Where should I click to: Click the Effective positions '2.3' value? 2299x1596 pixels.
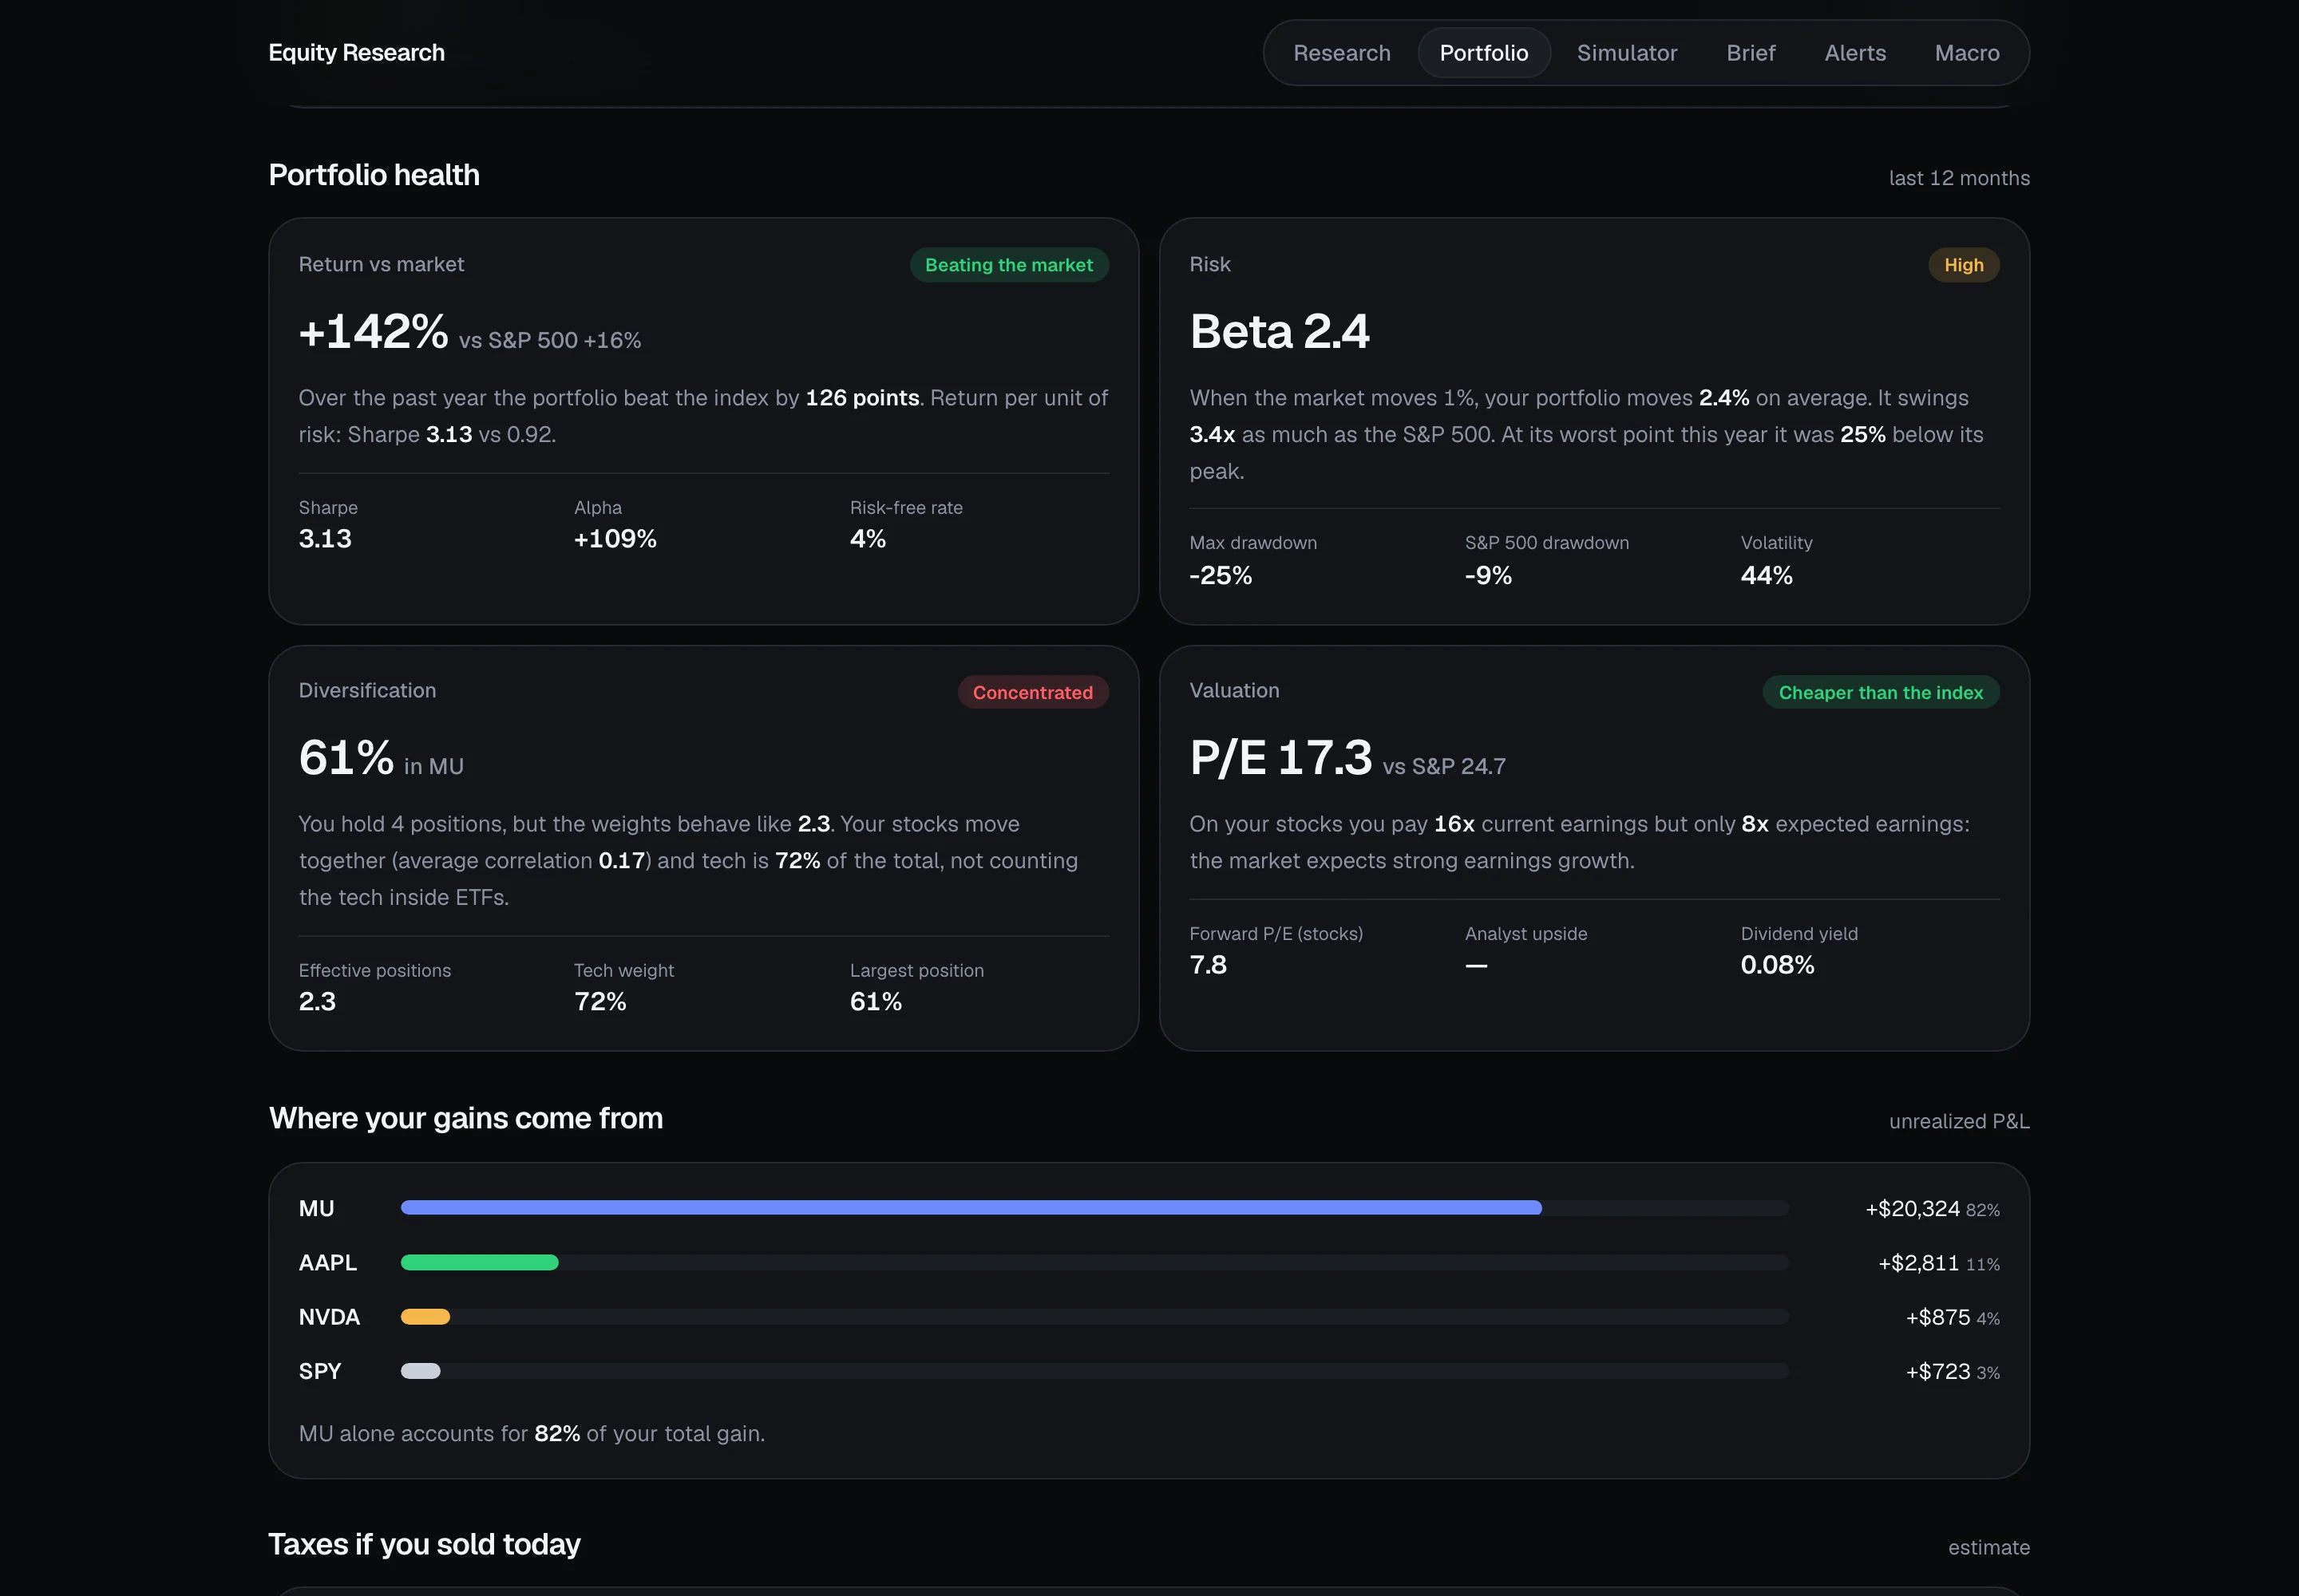tap(317, 1001)
